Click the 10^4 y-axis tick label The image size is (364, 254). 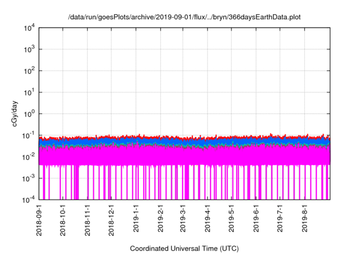[x=30, y=28]
